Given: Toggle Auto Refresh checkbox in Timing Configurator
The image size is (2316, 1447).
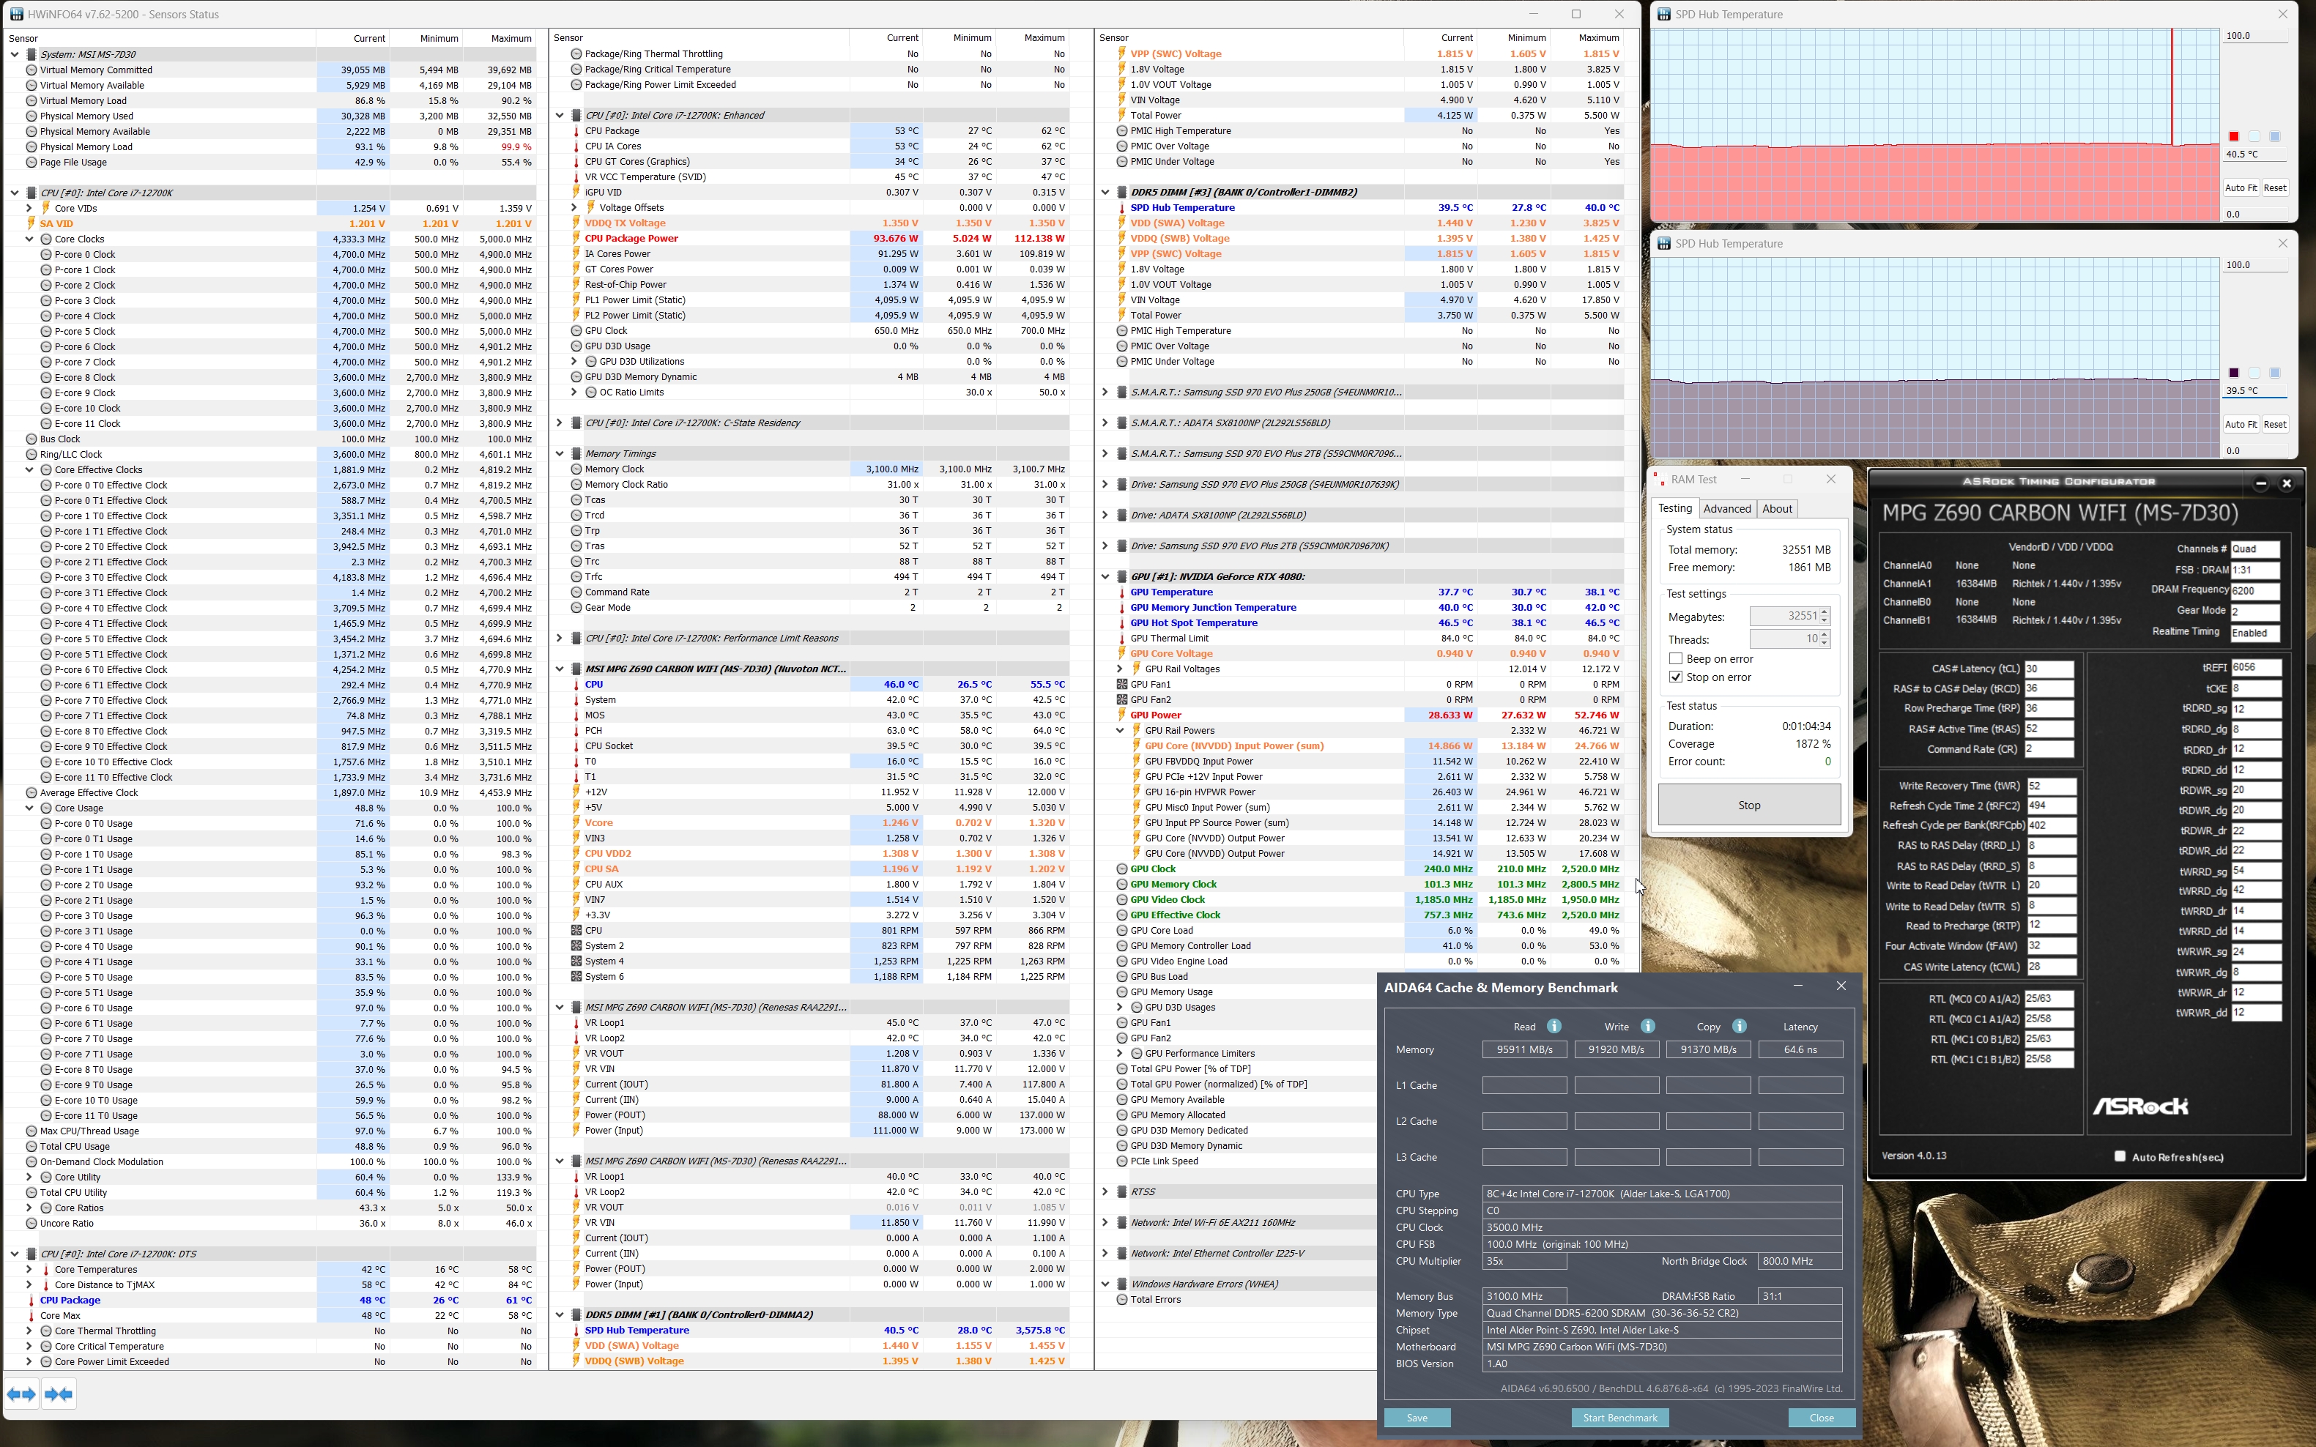Looking at the screenshot, I should tap(2120, 1156).
